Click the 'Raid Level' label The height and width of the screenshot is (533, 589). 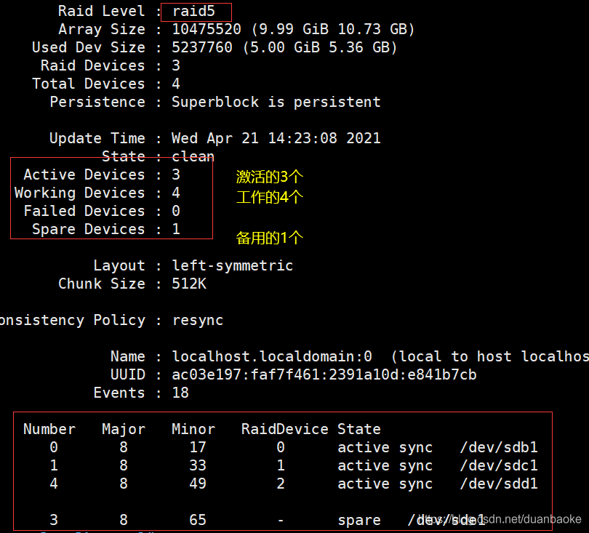[x=101, y=11]
